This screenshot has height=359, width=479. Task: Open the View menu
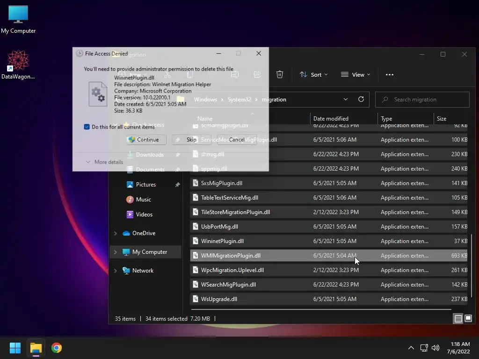coord(356,74)
